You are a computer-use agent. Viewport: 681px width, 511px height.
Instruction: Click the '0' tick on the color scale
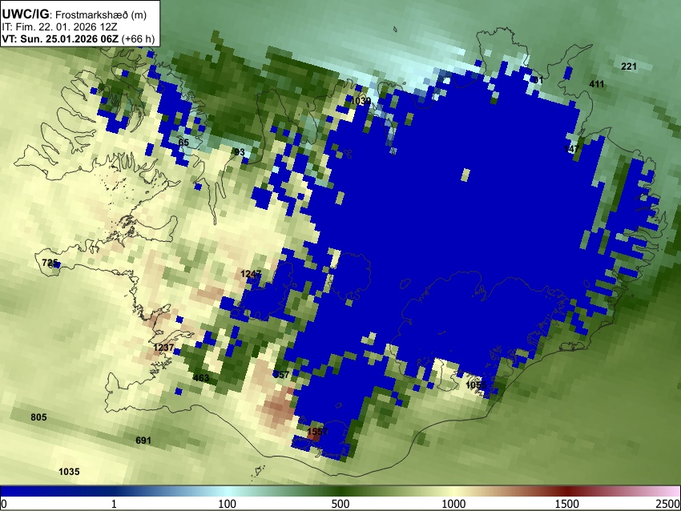pos(4,504)
